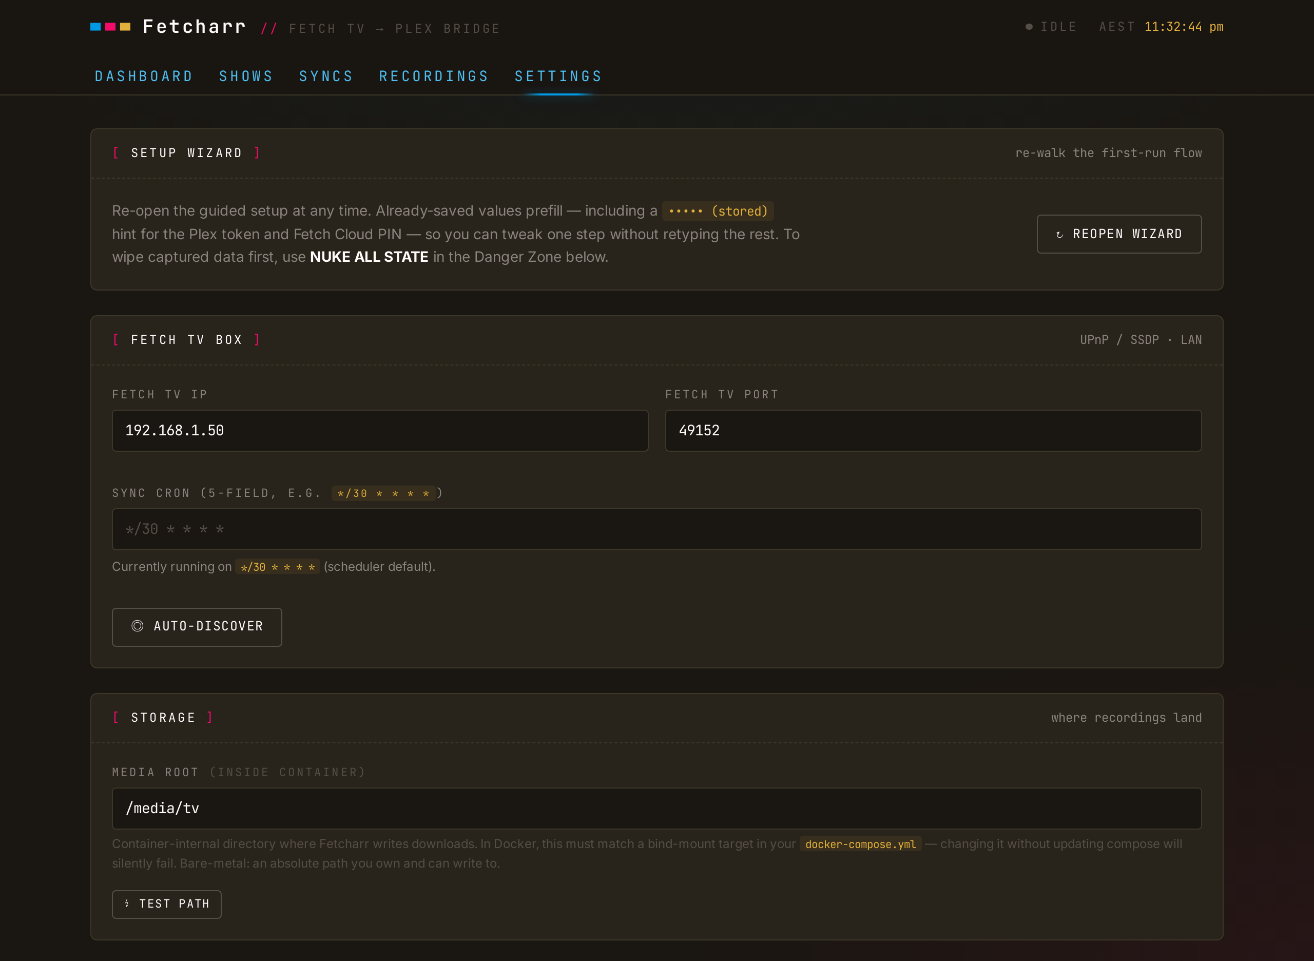This screenshot has width=1314, height=961.
Task: Click the Fetcharr tri-color logo squares
Action: 110,27
